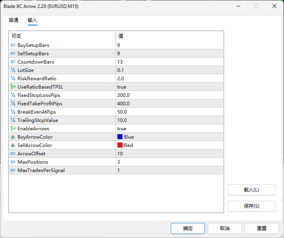Click the 载入(L) button
Viewport: 284px width, 238px height.
point(251,190)
